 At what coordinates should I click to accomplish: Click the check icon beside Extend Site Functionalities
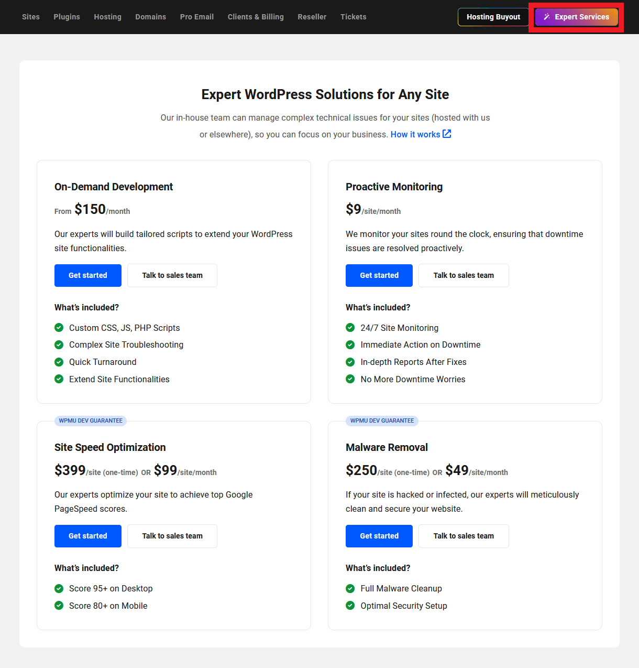[59, 379]
